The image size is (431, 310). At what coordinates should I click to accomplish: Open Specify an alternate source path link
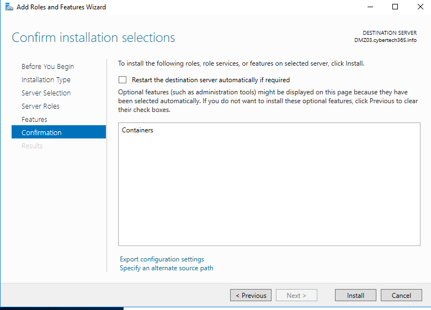tap(166, 268)
